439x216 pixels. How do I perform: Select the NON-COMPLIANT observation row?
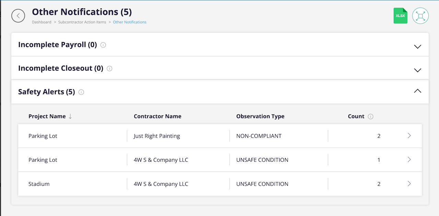coord(259,136)
